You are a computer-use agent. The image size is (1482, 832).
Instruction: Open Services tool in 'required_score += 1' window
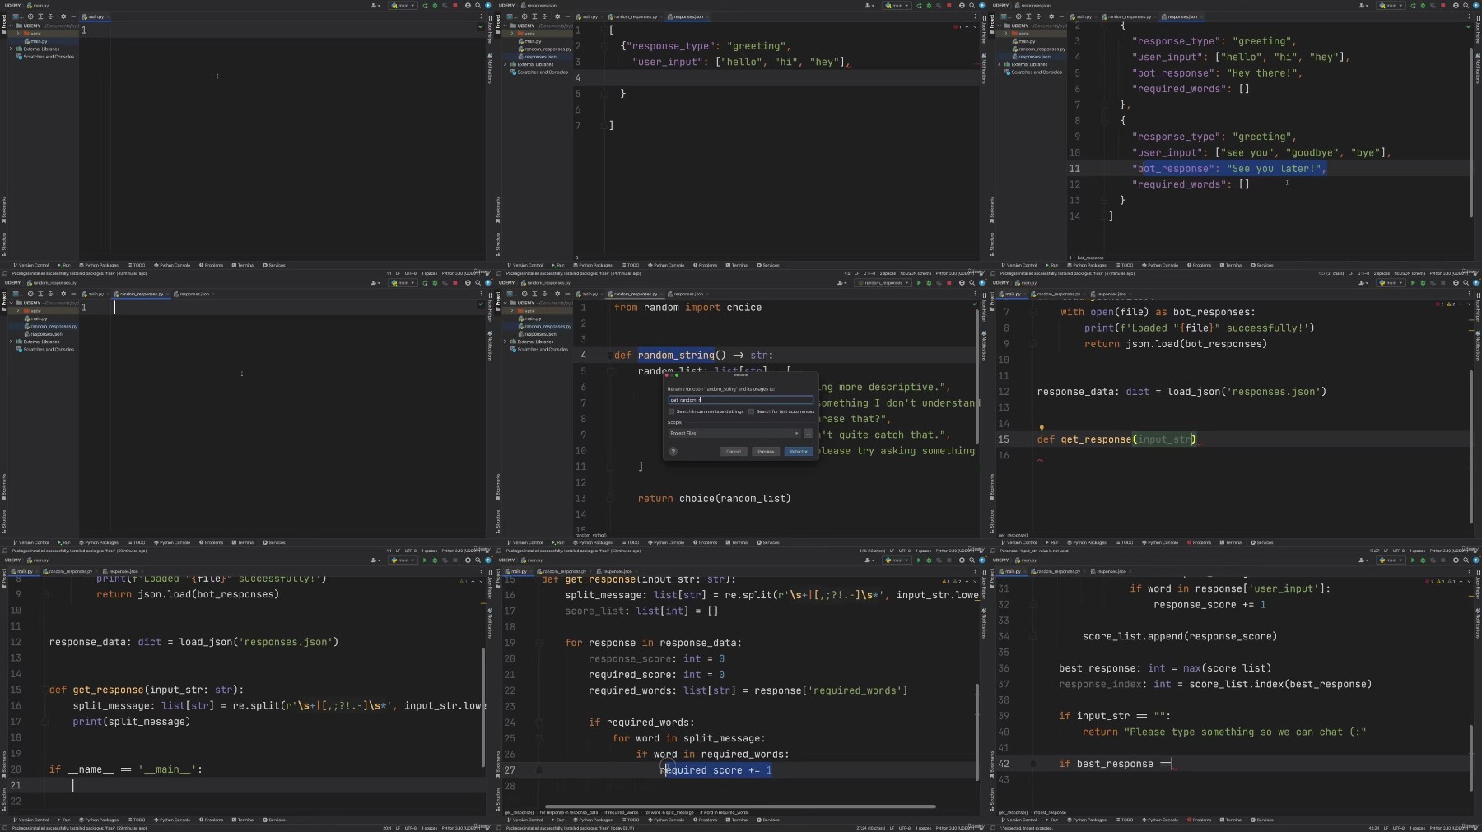[x=768, y=820]
